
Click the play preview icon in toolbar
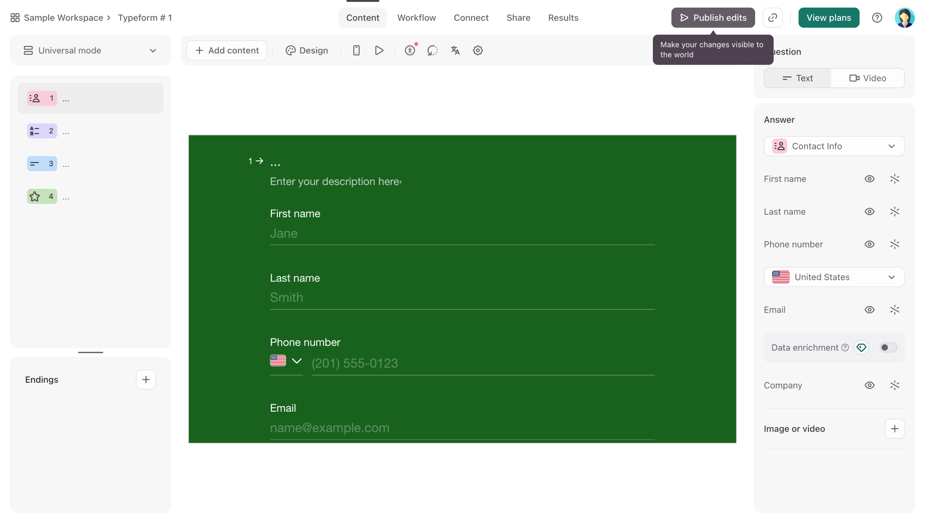[379, 50]
